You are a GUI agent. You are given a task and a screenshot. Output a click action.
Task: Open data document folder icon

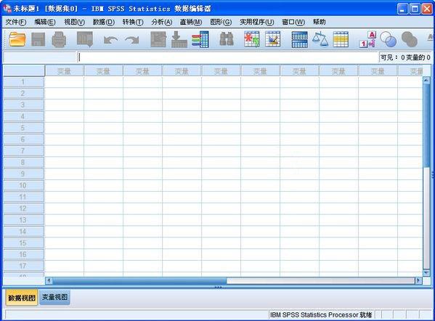click(x=17, y=39)
